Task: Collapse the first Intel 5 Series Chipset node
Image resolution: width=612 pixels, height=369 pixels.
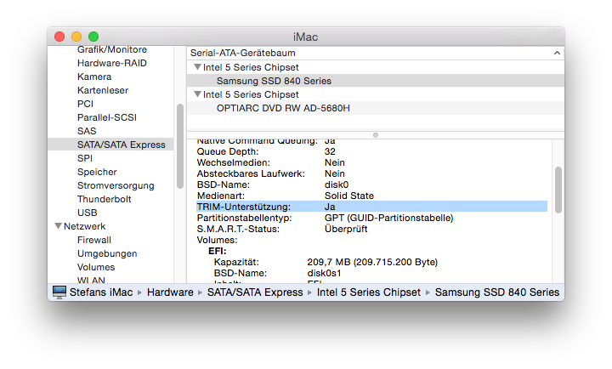Action: click(x=197, y=67)
